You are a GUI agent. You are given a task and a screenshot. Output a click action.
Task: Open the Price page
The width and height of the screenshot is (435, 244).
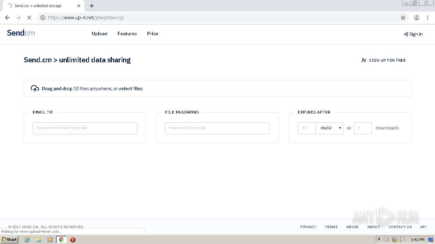click(x=153, y=34)
